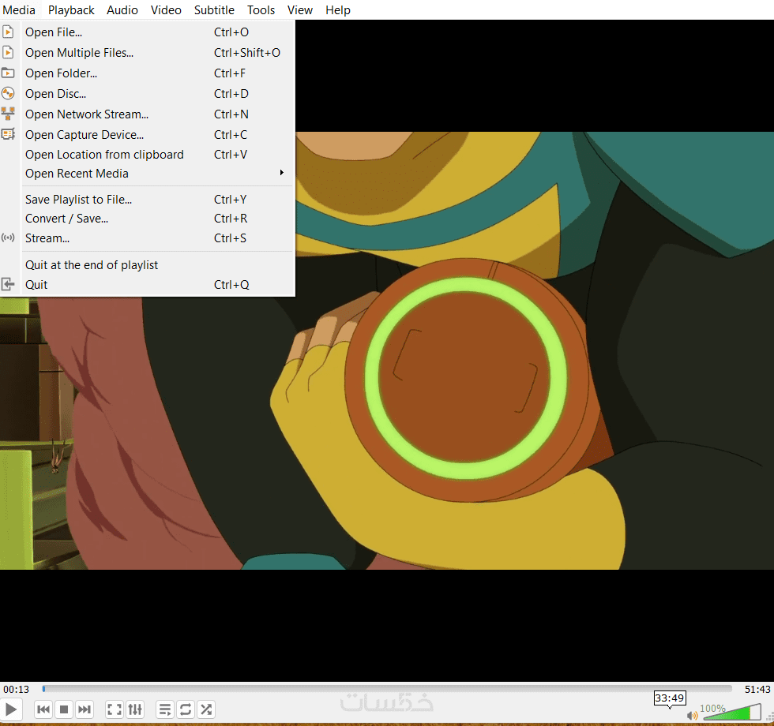Open the Playback menu
The width and height of the screenshot is (774, 726).
point(71,9)
